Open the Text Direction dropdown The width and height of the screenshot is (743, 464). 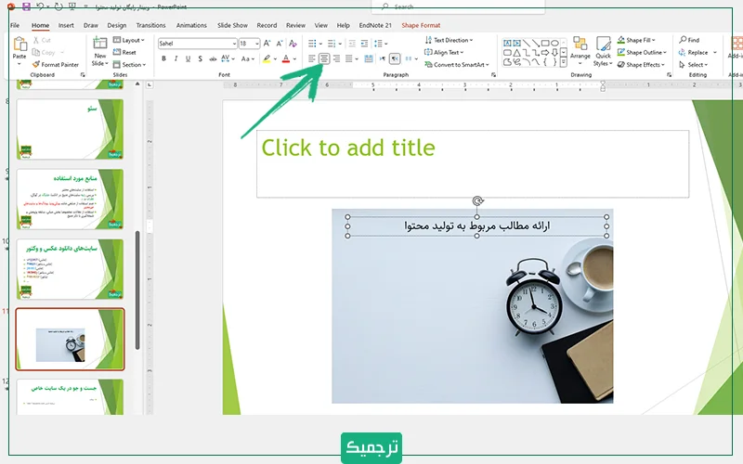(x=449, y=40)
